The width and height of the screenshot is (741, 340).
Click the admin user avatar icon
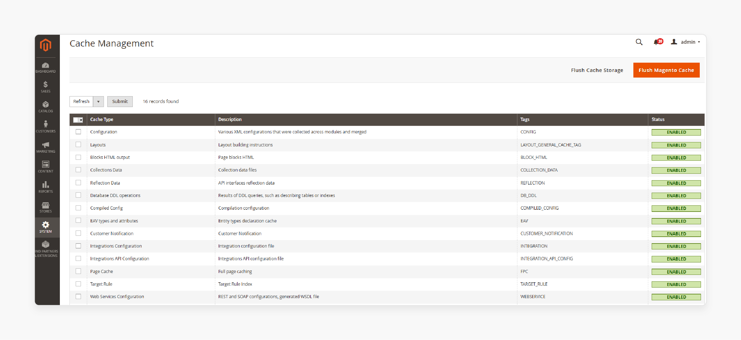[674, 42]
